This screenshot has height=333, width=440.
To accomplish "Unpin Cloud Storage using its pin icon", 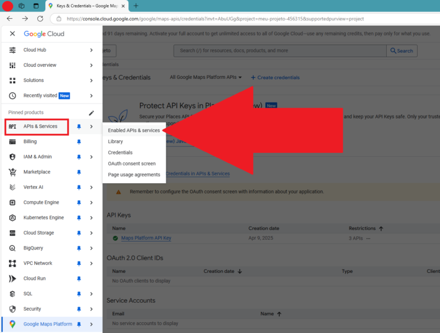I will 79,233.
